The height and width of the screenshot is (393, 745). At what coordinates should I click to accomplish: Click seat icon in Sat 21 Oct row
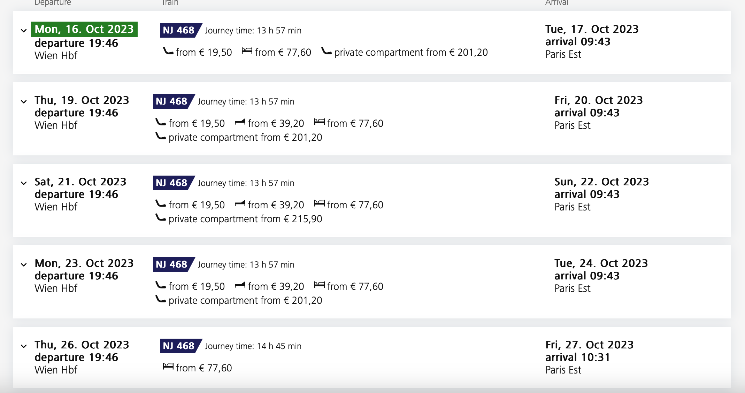click(161, 204)
